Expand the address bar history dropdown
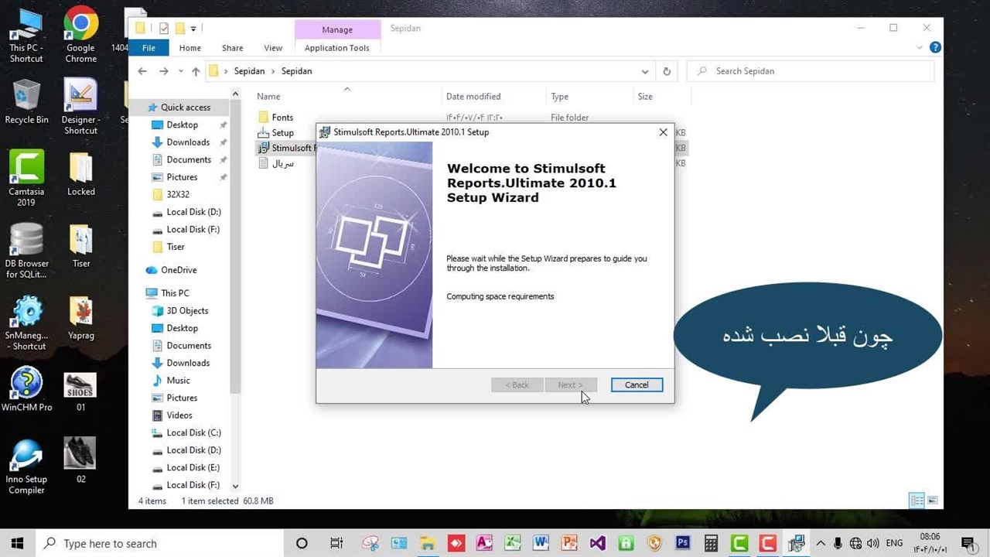Screen dimensions: 990x557 (x=645, y=71)
